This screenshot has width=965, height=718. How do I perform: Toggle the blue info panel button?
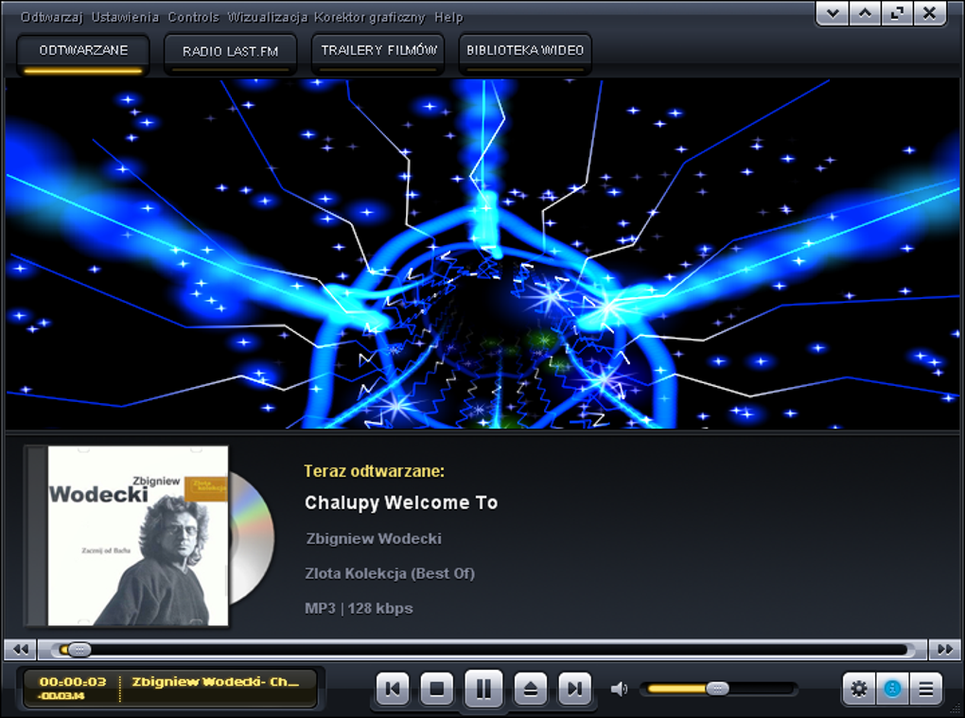[x=892, y=689]
